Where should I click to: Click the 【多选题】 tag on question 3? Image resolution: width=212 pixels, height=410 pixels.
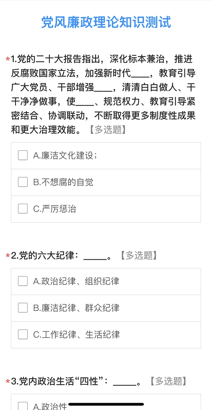(x=168, y=381)
